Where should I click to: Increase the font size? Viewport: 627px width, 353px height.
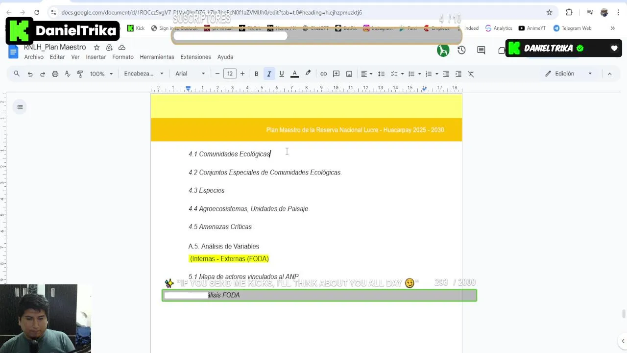[x=242, y=74]
